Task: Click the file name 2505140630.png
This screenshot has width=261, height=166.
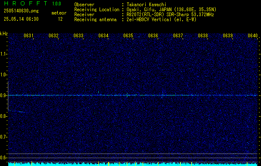Action: click(x=21, y=11)
